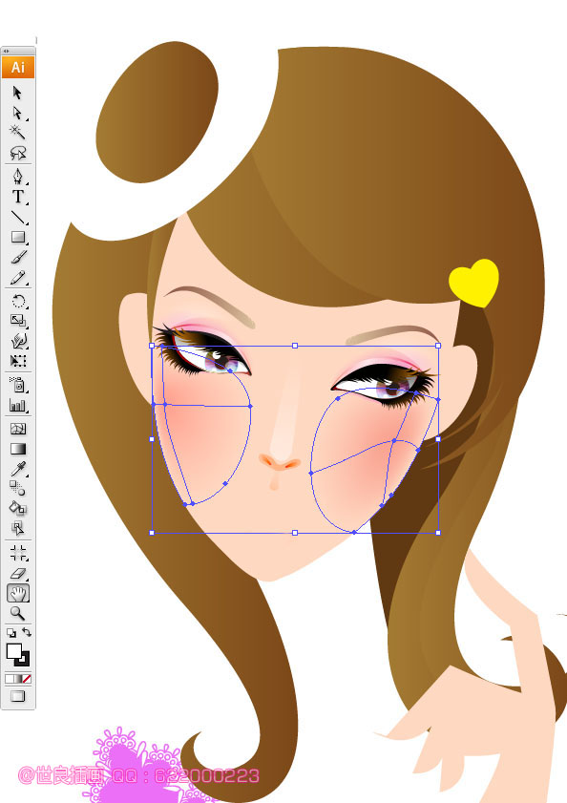The width and height of the screenshot is (567, 803).
Task: Activate the Warp tool
Action: click(17, 341)
